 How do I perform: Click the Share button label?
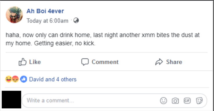click(x=174, y=62)
